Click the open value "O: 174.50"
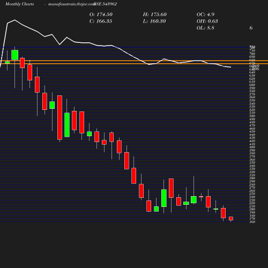Screen dimensions: 268x268 pyautogui.click(x=101, y=14)
